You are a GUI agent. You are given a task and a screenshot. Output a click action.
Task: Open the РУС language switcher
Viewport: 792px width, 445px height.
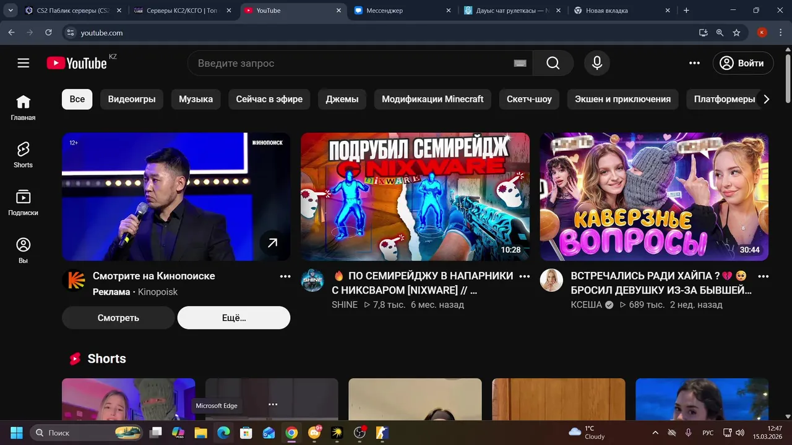(708, 433)
